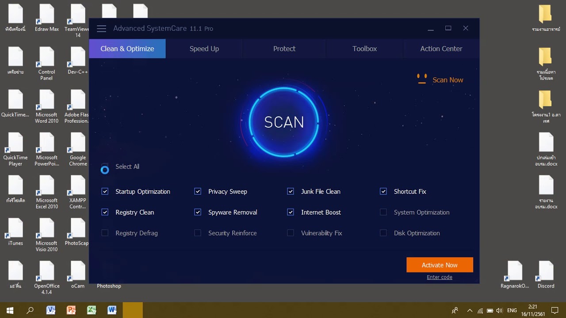Uncheck Startup Optimization
The height and width of the screenshot is (318, 566).
point(105,191)
